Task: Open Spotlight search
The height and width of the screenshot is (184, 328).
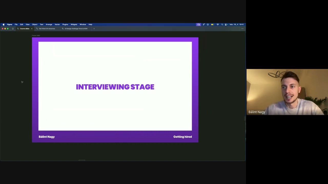Action: coord(222,25)
